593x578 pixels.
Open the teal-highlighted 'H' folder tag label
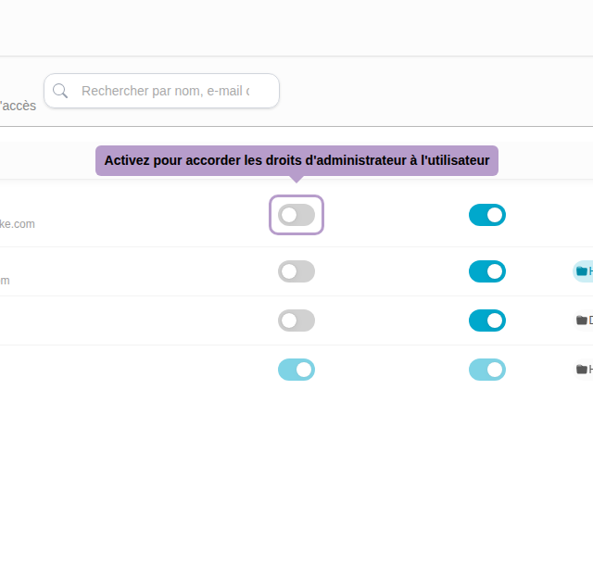click(590, 271)
